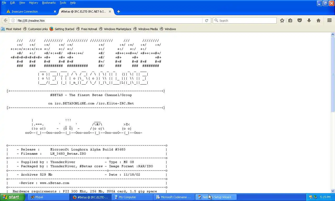Open Customize Links bookmark
The image size is (335, 201).
pyautogui.click(x=35, y=29)
